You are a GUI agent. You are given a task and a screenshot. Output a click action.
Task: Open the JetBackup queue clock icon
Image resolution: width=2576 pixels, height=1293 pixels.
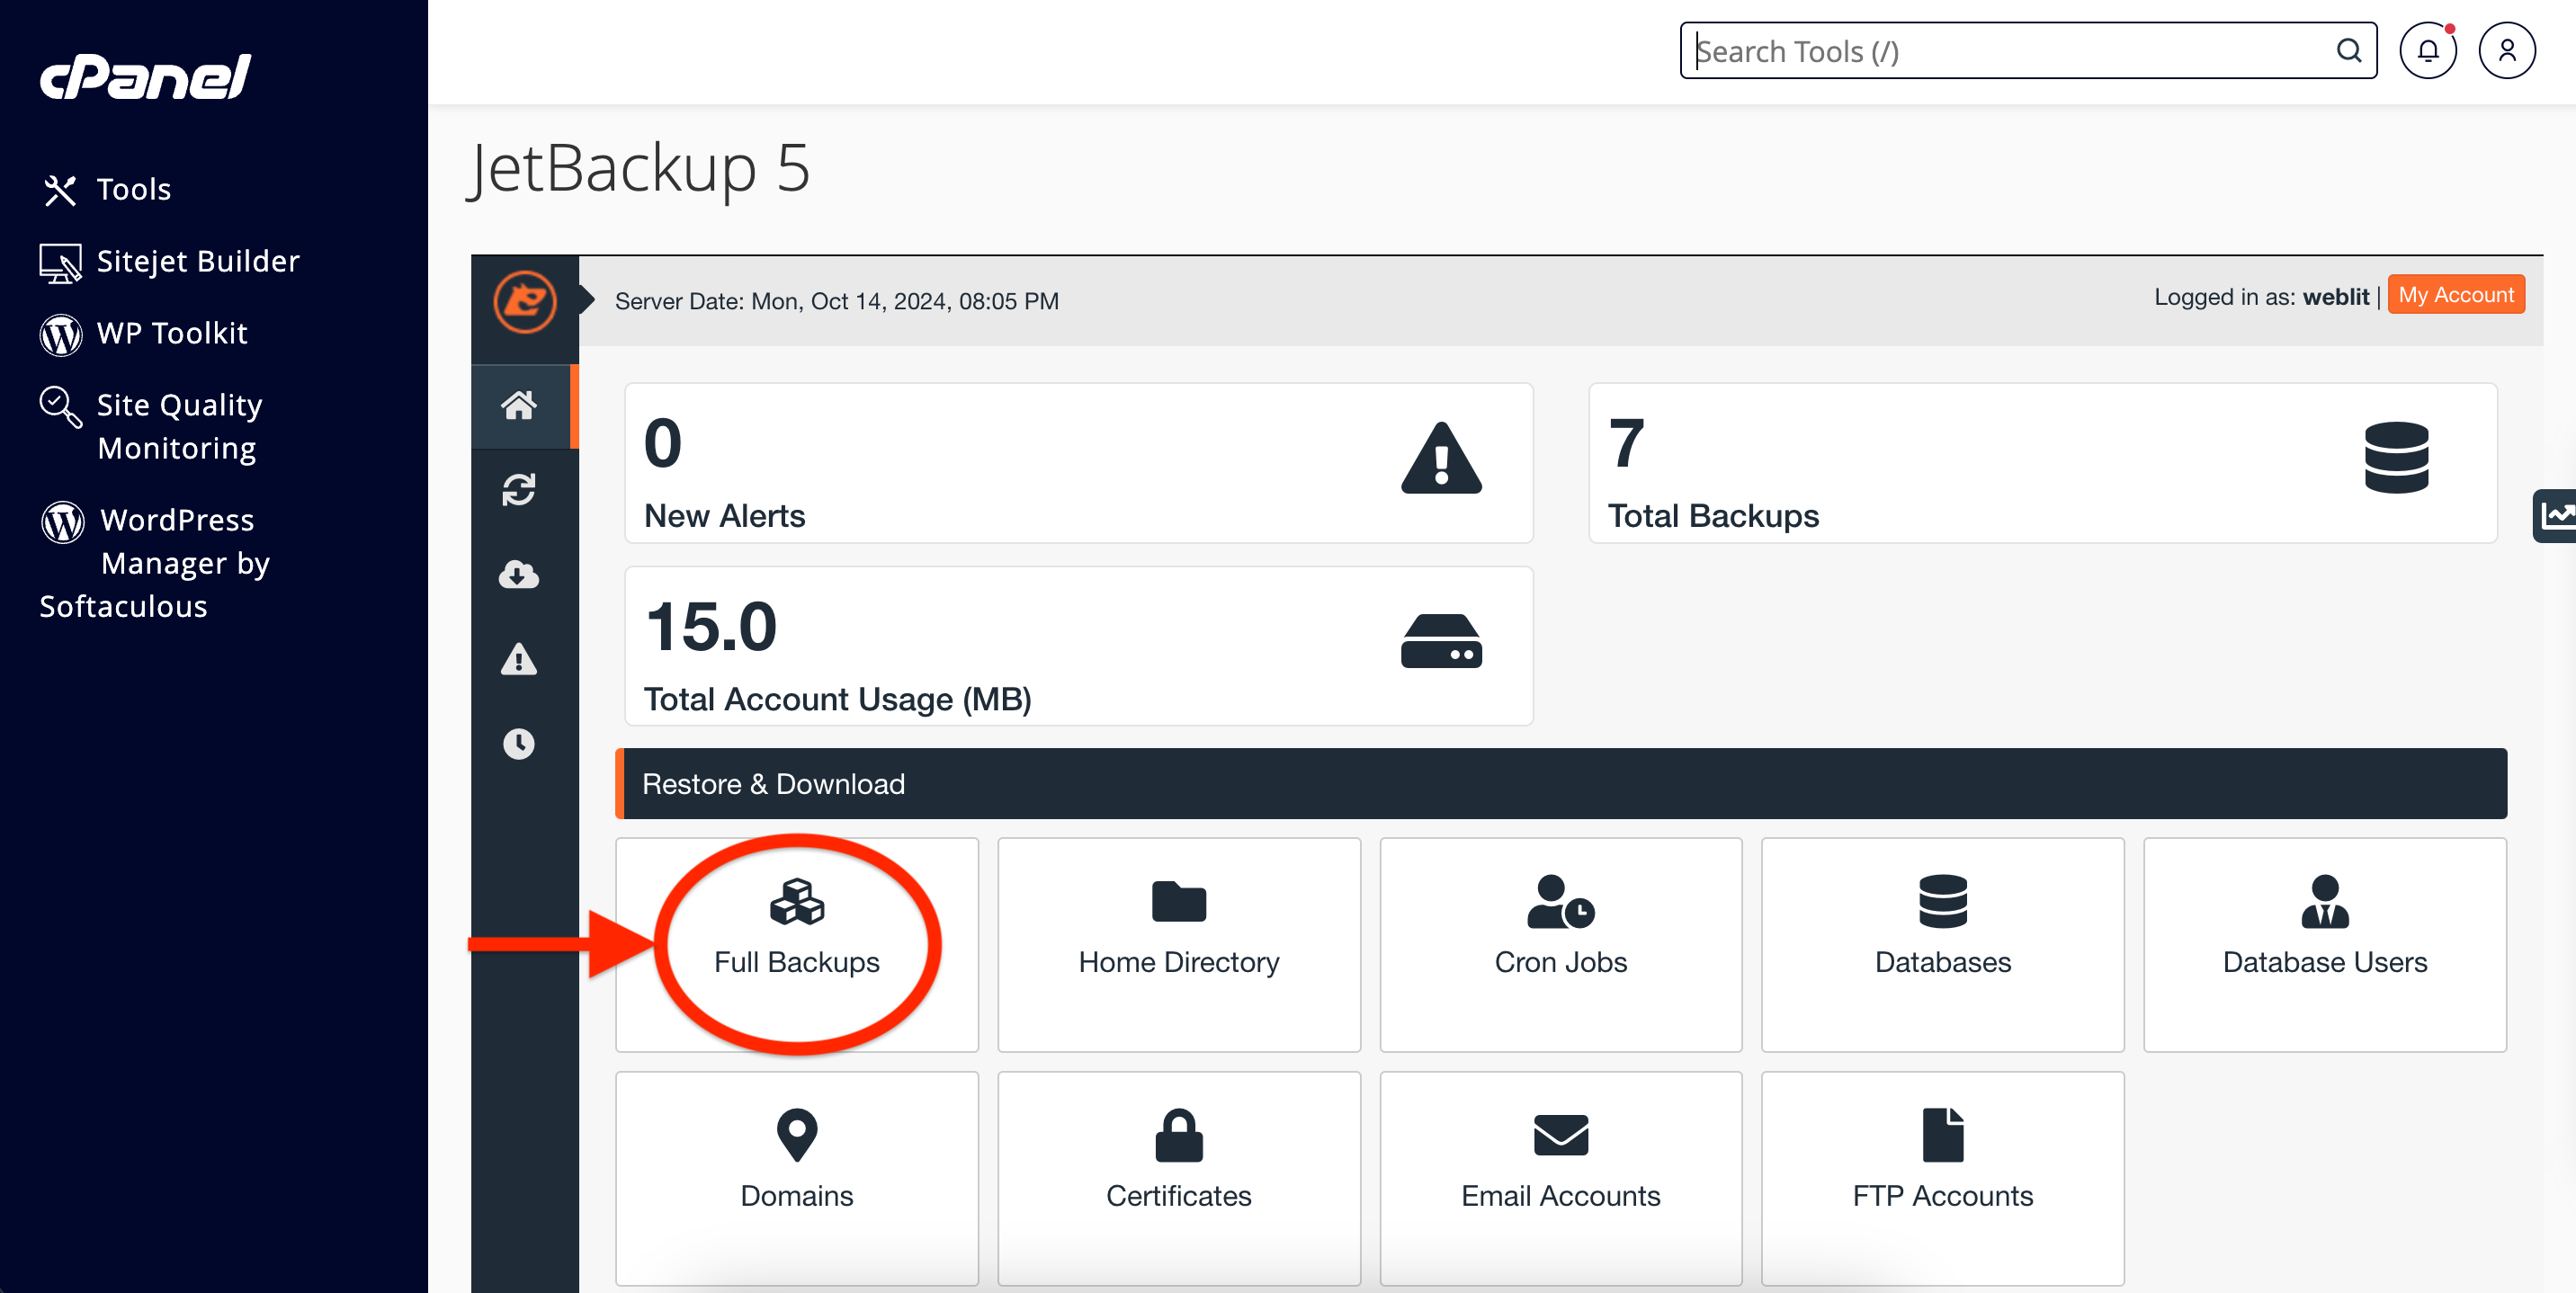click(519, 743)
